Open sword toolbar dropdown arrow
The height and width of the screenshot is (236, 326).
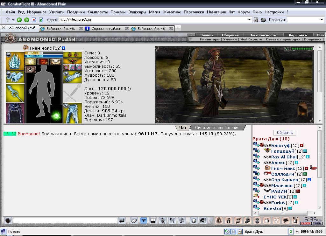pyautogui.click(x=13, y=20)
